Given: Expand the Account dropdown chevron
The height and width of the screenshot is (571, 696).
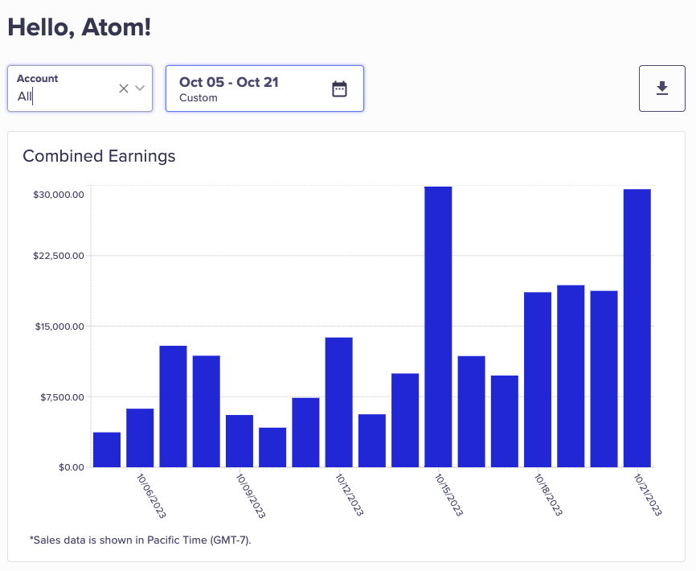Looking at the screenshot, I should 140,88.
